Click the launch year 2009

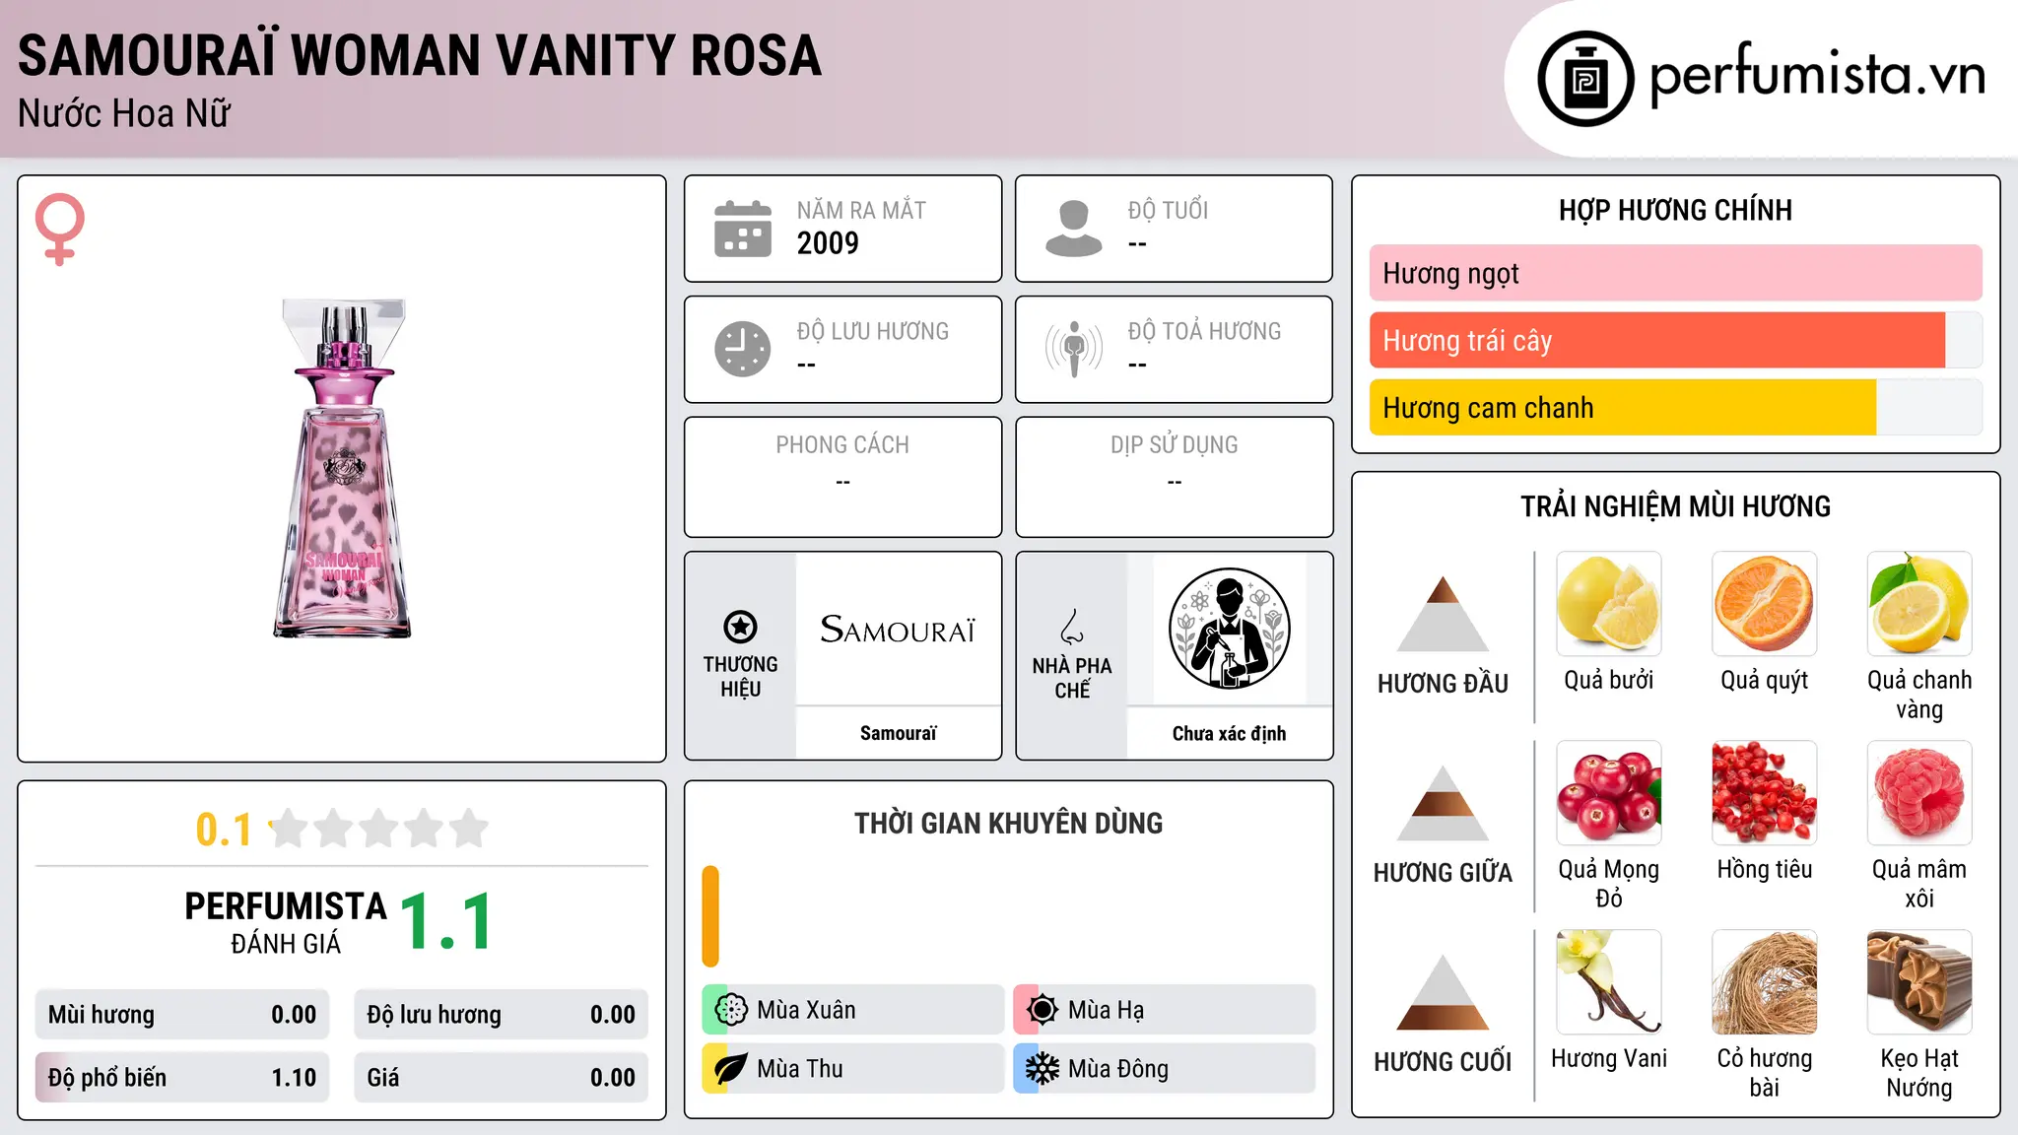click(828, 243)
